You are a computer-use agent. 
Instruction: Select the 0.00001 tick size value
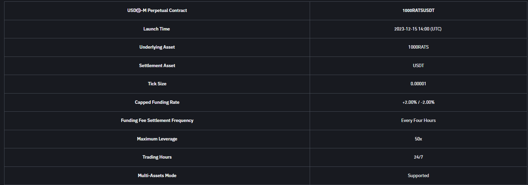click(x=418, y=84)
